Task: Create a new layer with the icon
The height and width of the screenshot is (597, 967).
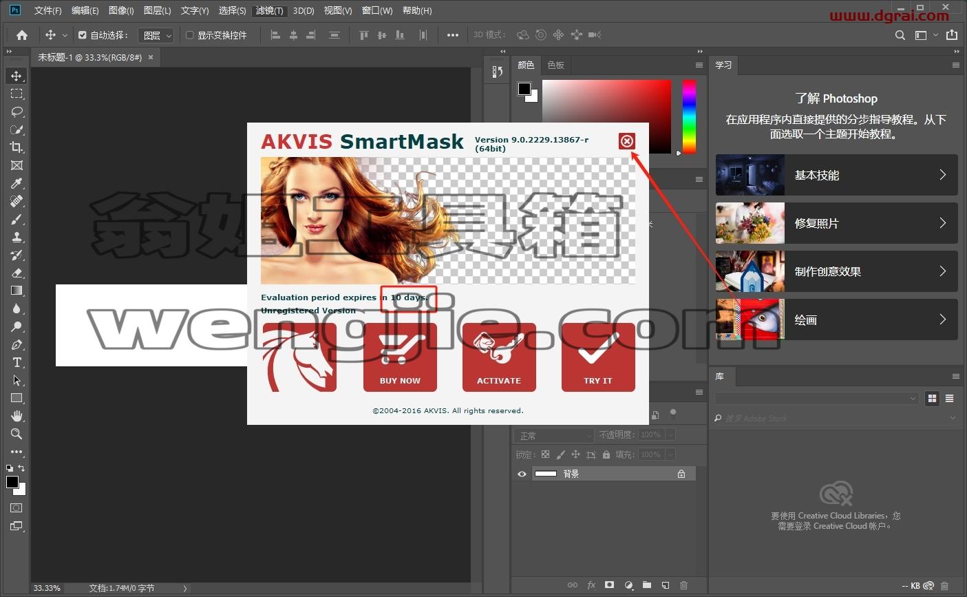Action: click(665, 585)
